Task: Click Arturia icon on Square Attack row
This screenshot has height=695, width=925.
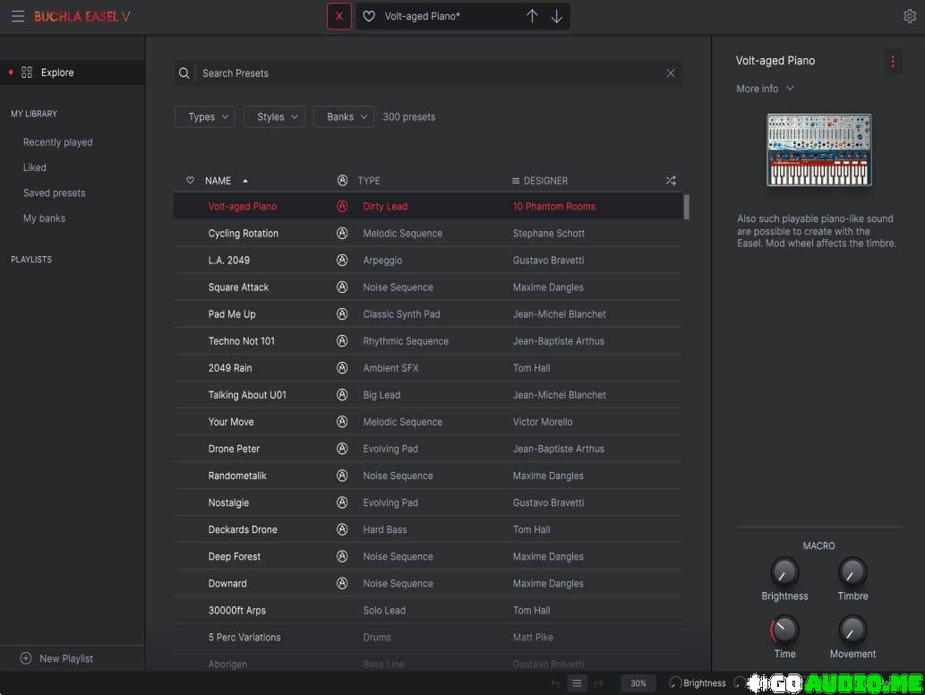Action: (x=342, y=287)
